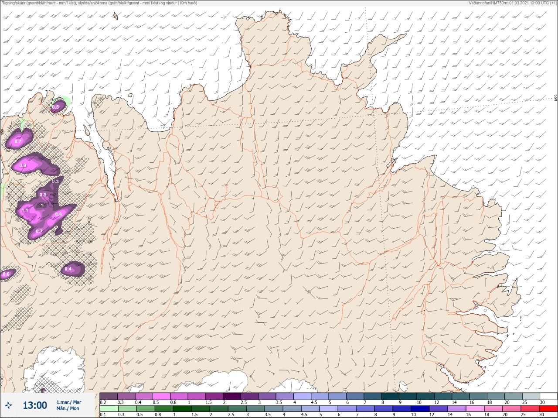Click the N99 label at right map edge
The image size is (558, 418).
tap(556, 99)
